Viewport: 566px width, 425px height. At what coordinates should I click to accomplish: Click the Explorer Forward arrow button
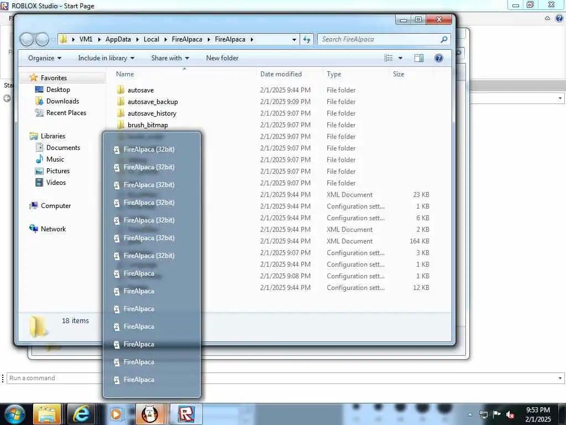42,39
